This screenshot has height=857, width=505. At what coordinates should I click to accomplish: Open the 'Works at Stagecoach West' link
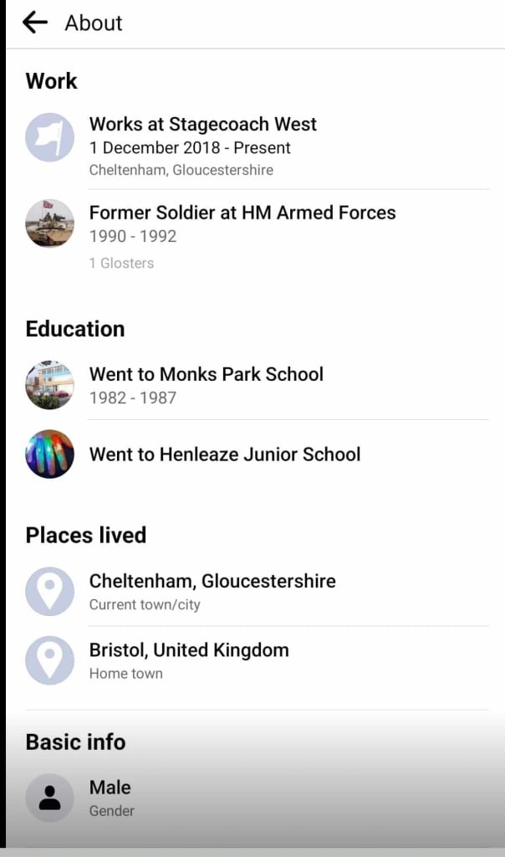click(203, 125)
